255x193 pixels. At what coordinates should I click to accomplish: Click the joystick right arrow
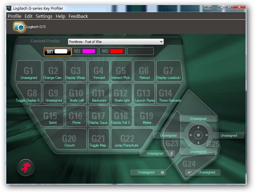[x=206, y=135]
